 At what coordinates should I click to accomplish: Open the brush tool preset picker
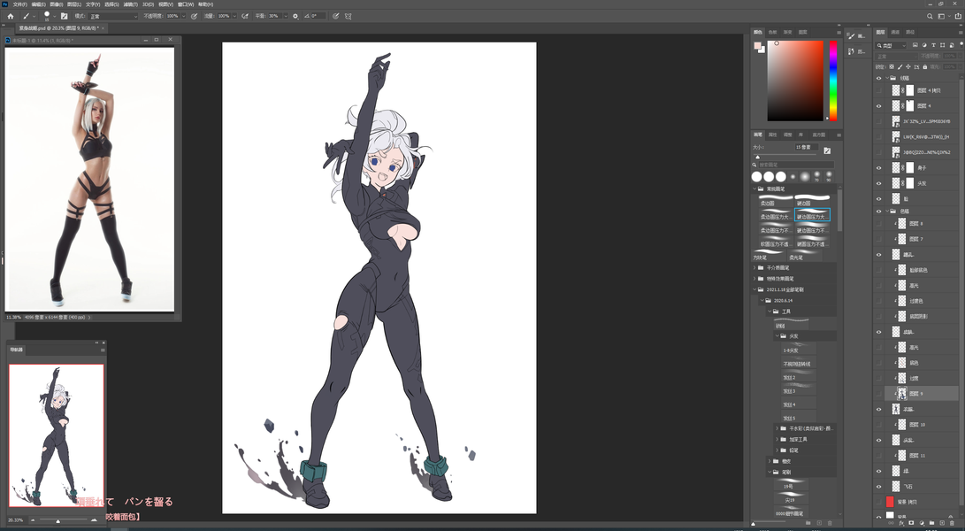coord(28,16)
